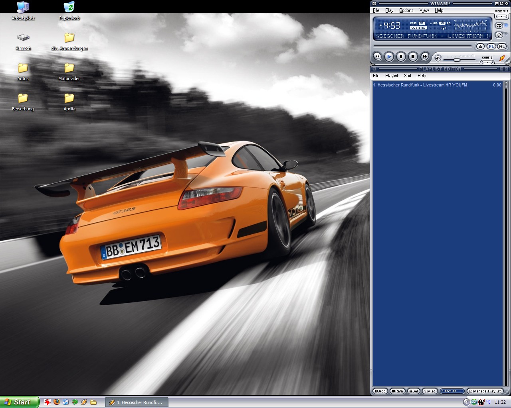Click the Hessischer Rundfu... taskbar button

[x=137, y=402]
